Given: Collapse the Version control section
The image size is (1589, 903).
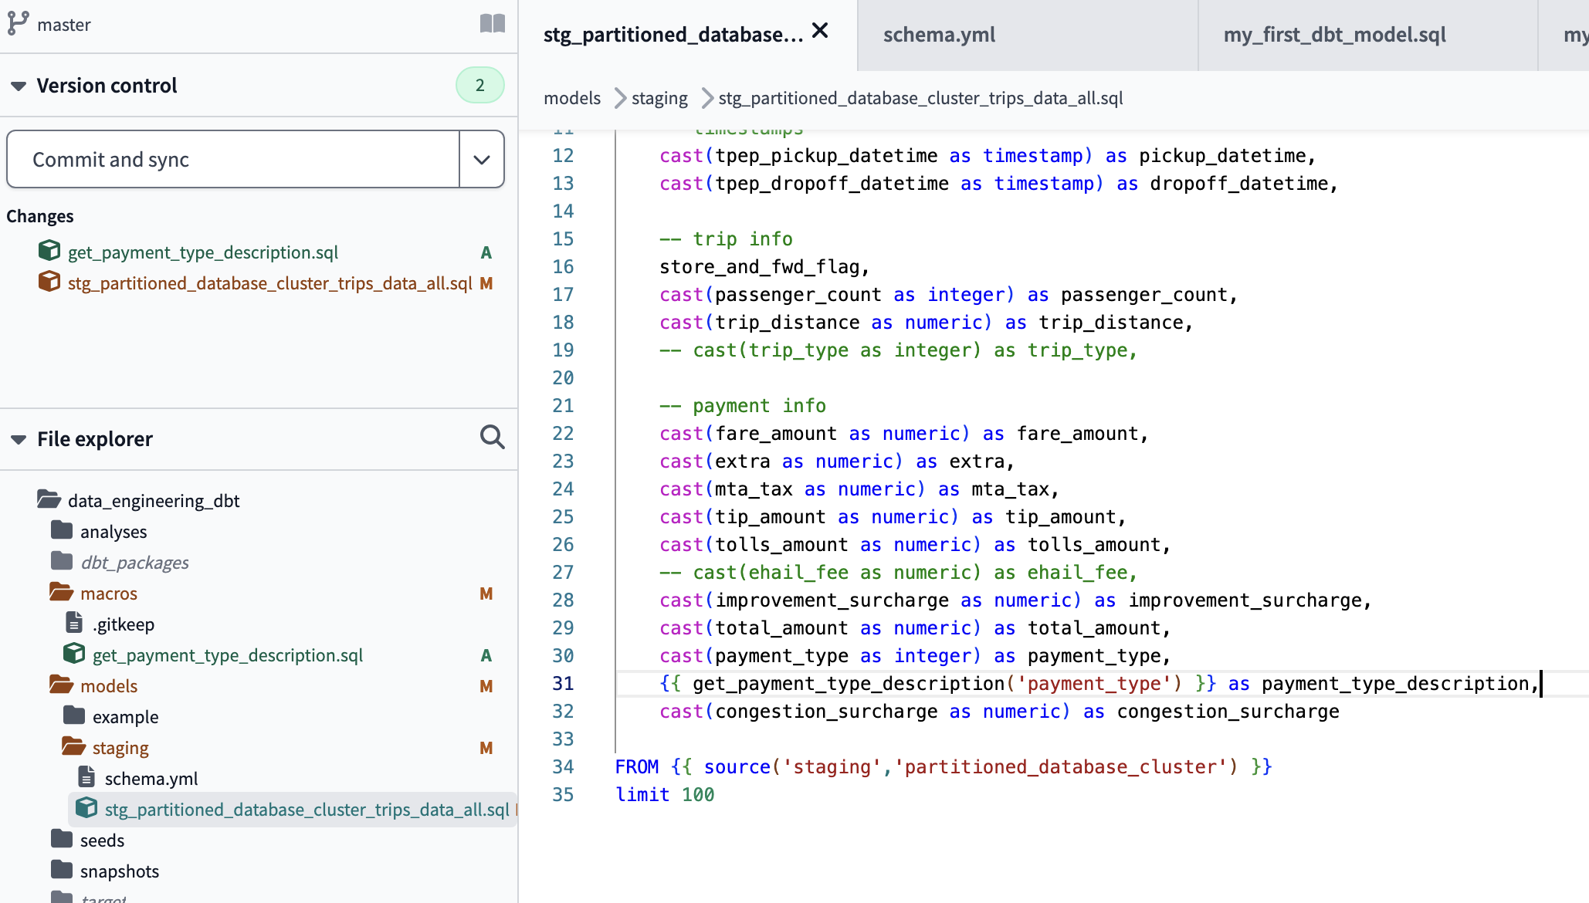Looking at the screenshot, I should pos(19,86).
